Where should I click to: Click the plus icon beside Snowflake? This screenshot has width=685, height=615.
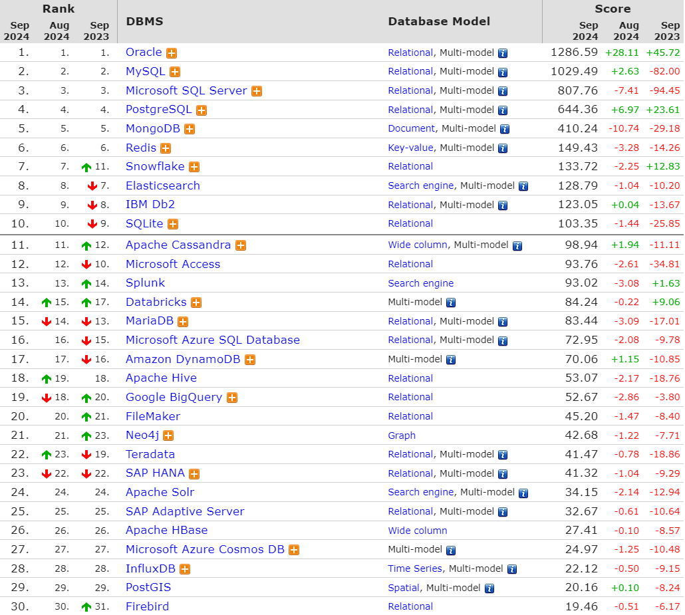(x=194, y=168)
